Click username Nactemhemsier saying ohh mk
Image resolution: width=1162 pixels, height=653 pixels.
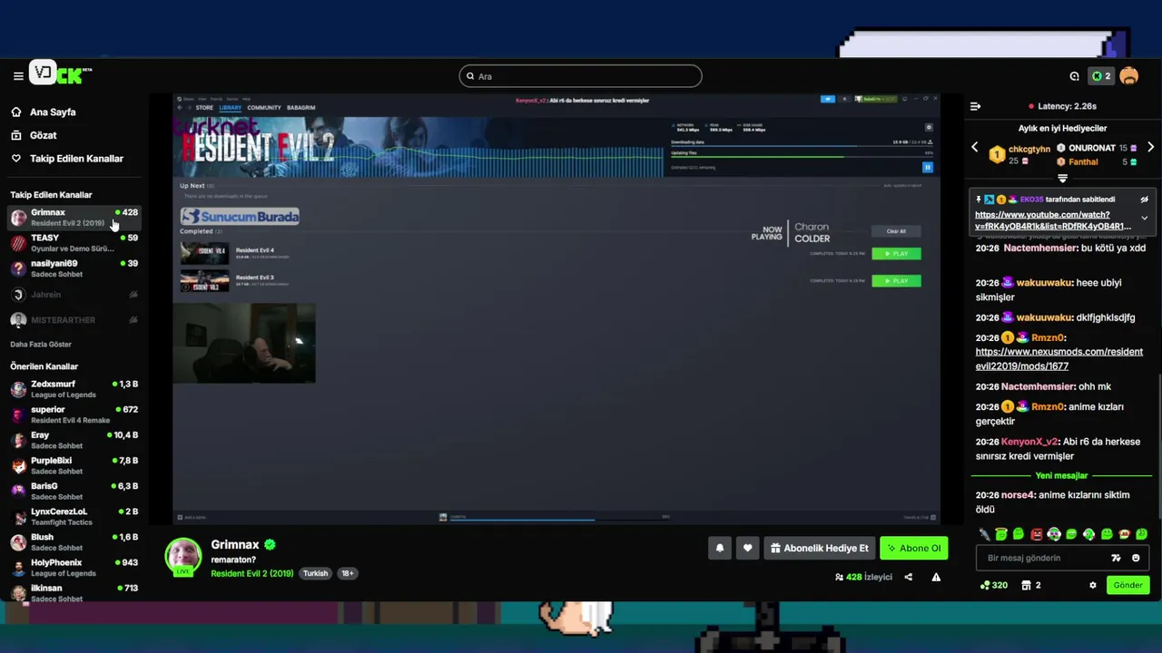click(x=1038, y=386)
